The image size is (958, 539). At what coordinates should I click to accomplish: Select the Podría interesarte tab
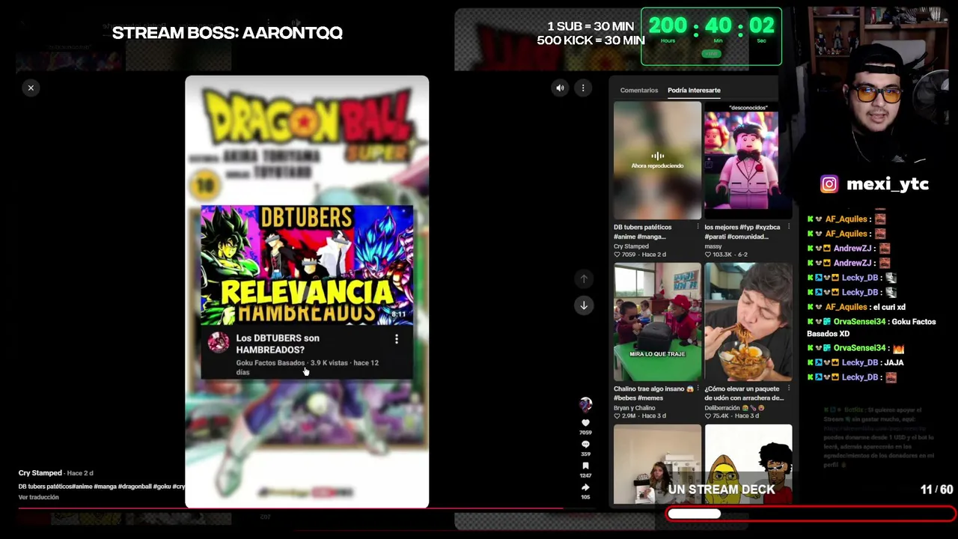coord(694,91)
